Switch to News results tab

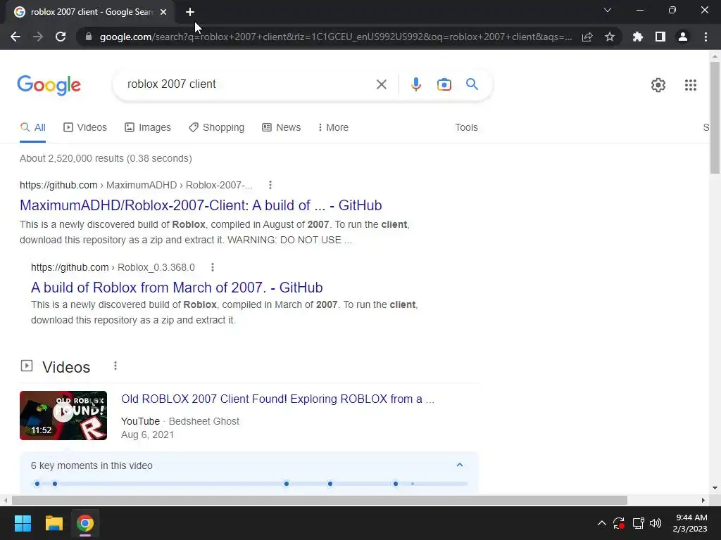(282, 127)
